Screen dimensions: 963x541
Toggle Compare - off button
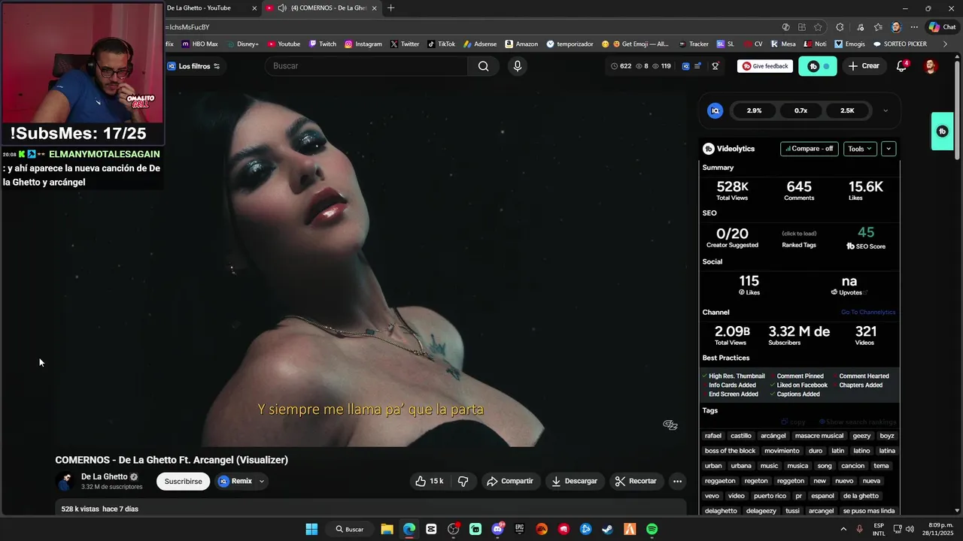tap(810, 149)
